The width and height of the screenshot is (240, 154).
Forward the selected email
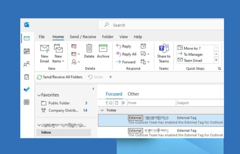(x=126, y=62)
